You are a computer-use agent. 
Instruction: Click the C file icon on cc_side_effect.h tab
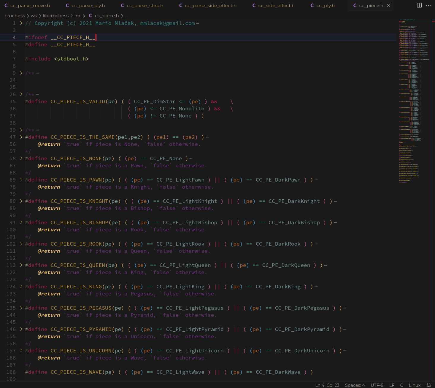click(x=254, y=5)
